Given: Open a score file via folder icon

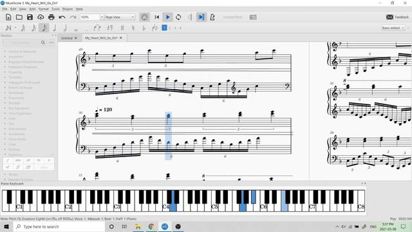Looking at the screenshot, I should tap(19, 17).
